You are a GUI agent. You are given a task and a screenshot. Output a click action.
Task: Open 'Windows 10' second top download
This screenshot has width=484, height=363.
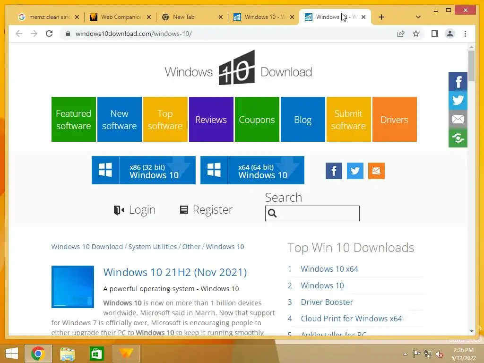point(322,285)
